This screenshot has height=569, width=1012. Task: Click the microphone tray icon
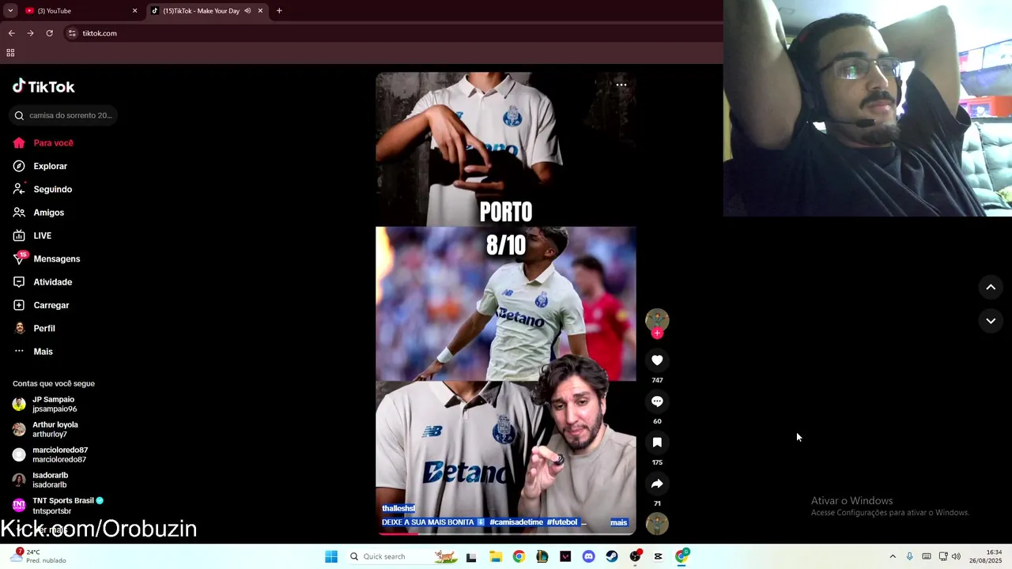pos(909,556)
